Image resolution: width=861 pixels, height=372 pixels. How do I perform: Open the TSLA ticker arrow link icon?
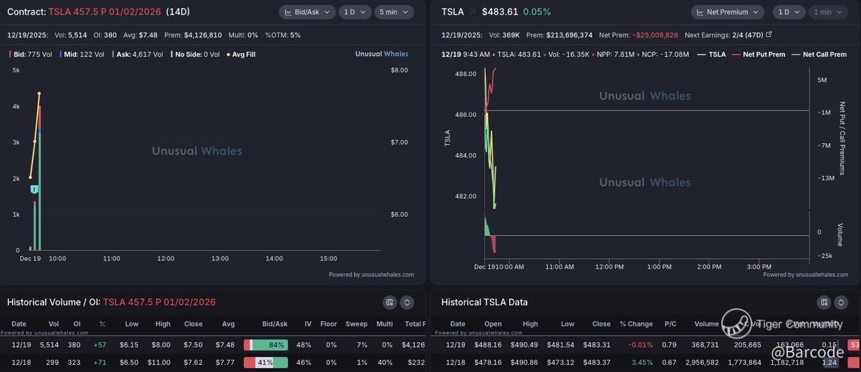click(x=472, y=12)
